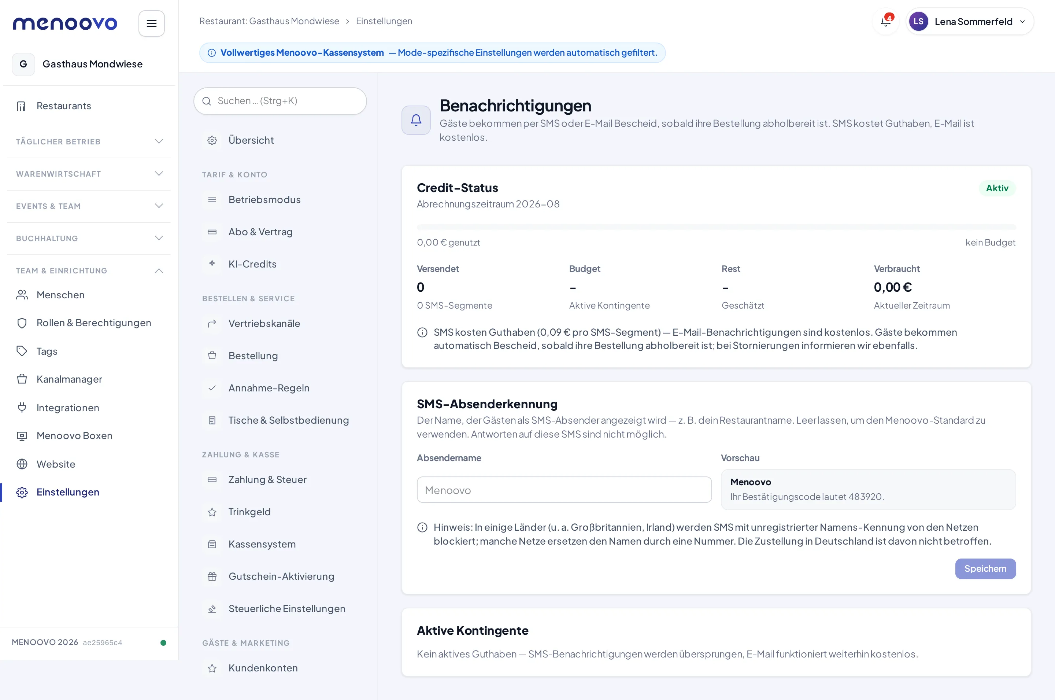Click the Absendername input field
Viewport: 1055px width, 700px height.
click(564, 490)
